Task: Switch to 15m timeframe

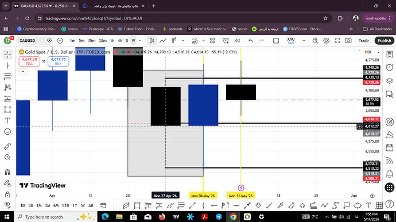Action: tap(91, 40)
